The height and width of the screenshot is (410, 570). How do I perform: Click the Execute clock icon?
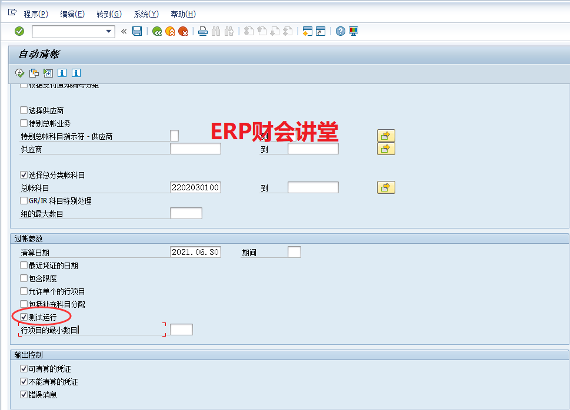click(19, 73)
